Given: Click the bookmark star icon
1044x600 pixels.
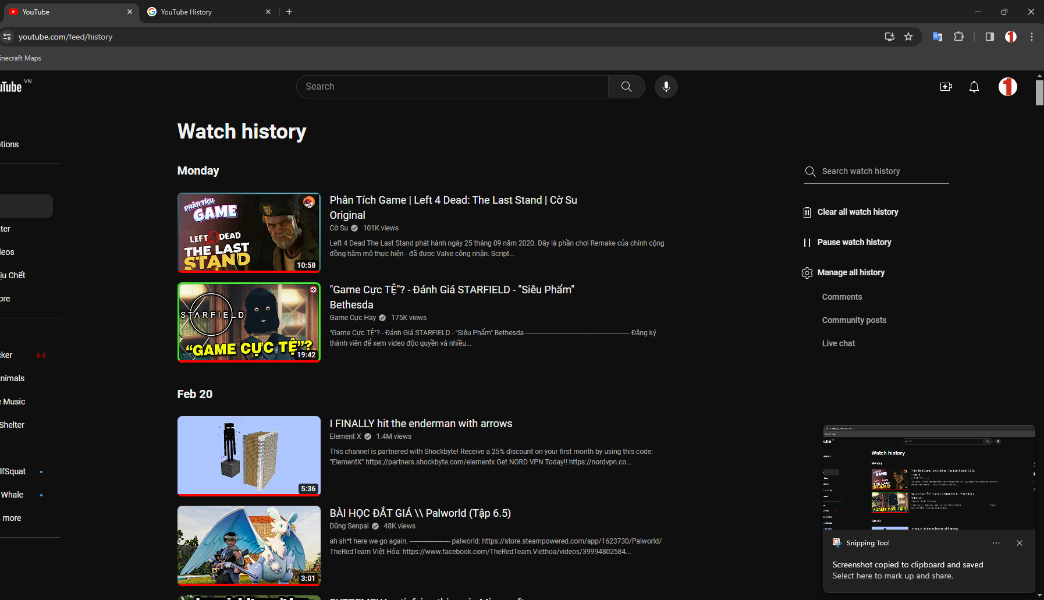Looking at the screenshot, I should (x=908, y=37).
